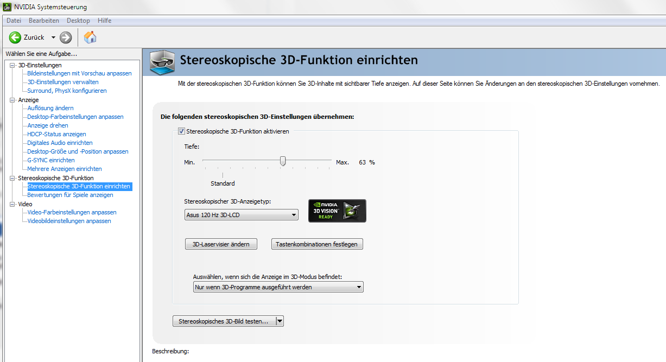666x362 pixels.
Task: Click the Min. label of depth slider
Action: coord(189,162)
